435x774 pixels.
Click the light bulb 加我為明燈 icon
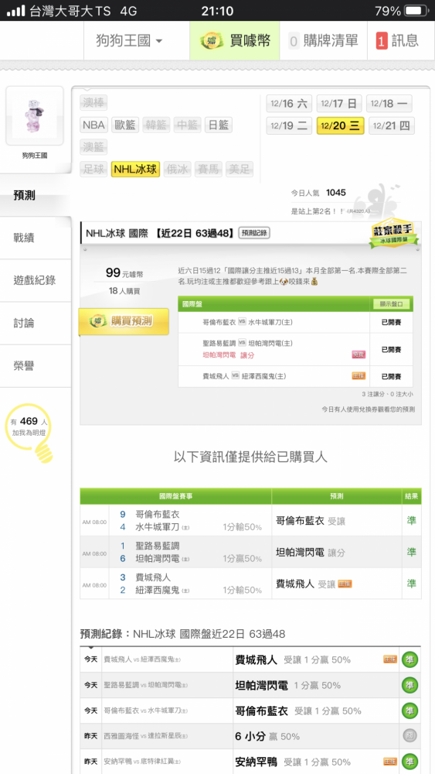(31, 433)
